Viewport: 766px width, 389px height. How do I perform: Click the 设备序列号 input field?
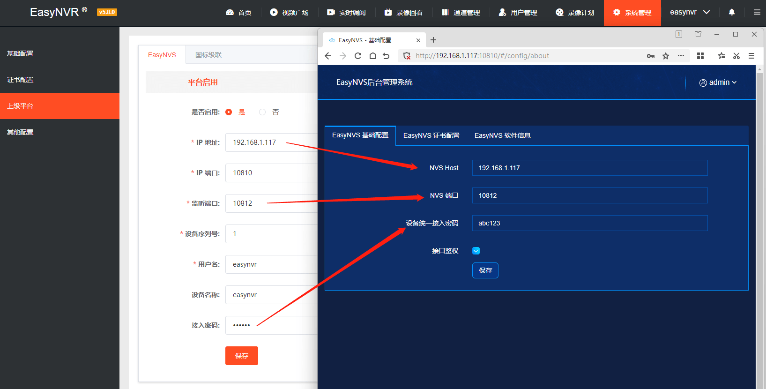(x=271, y=234)
